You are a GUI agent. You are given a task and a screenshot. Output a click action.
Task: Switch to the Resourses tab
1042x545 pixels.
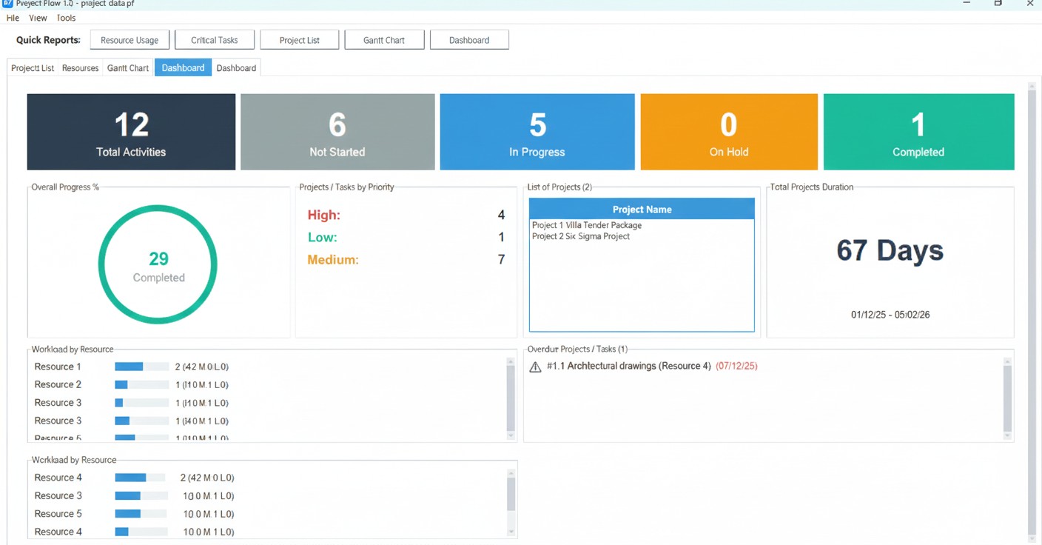tap(80, 67)
